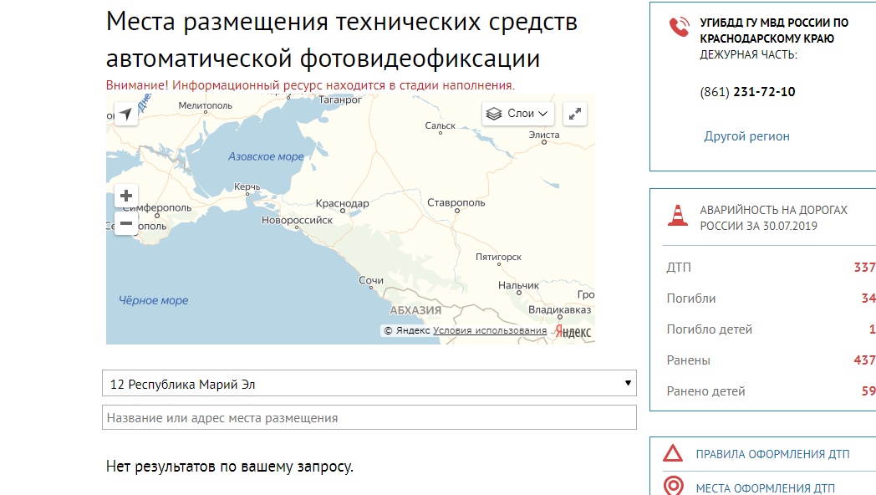Click the Яндекс logo on the map
The height and width of the screenshot is (495, 876).
click(573, 332)
